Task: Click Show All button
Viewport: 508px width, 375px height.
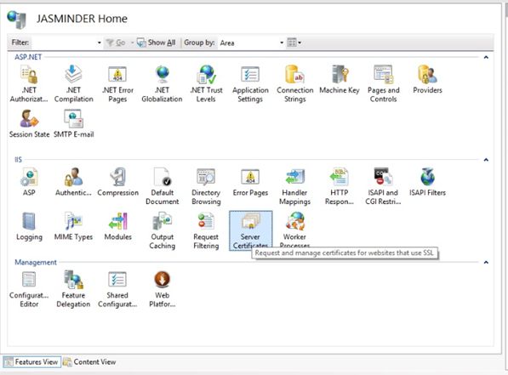Action: 157,43
